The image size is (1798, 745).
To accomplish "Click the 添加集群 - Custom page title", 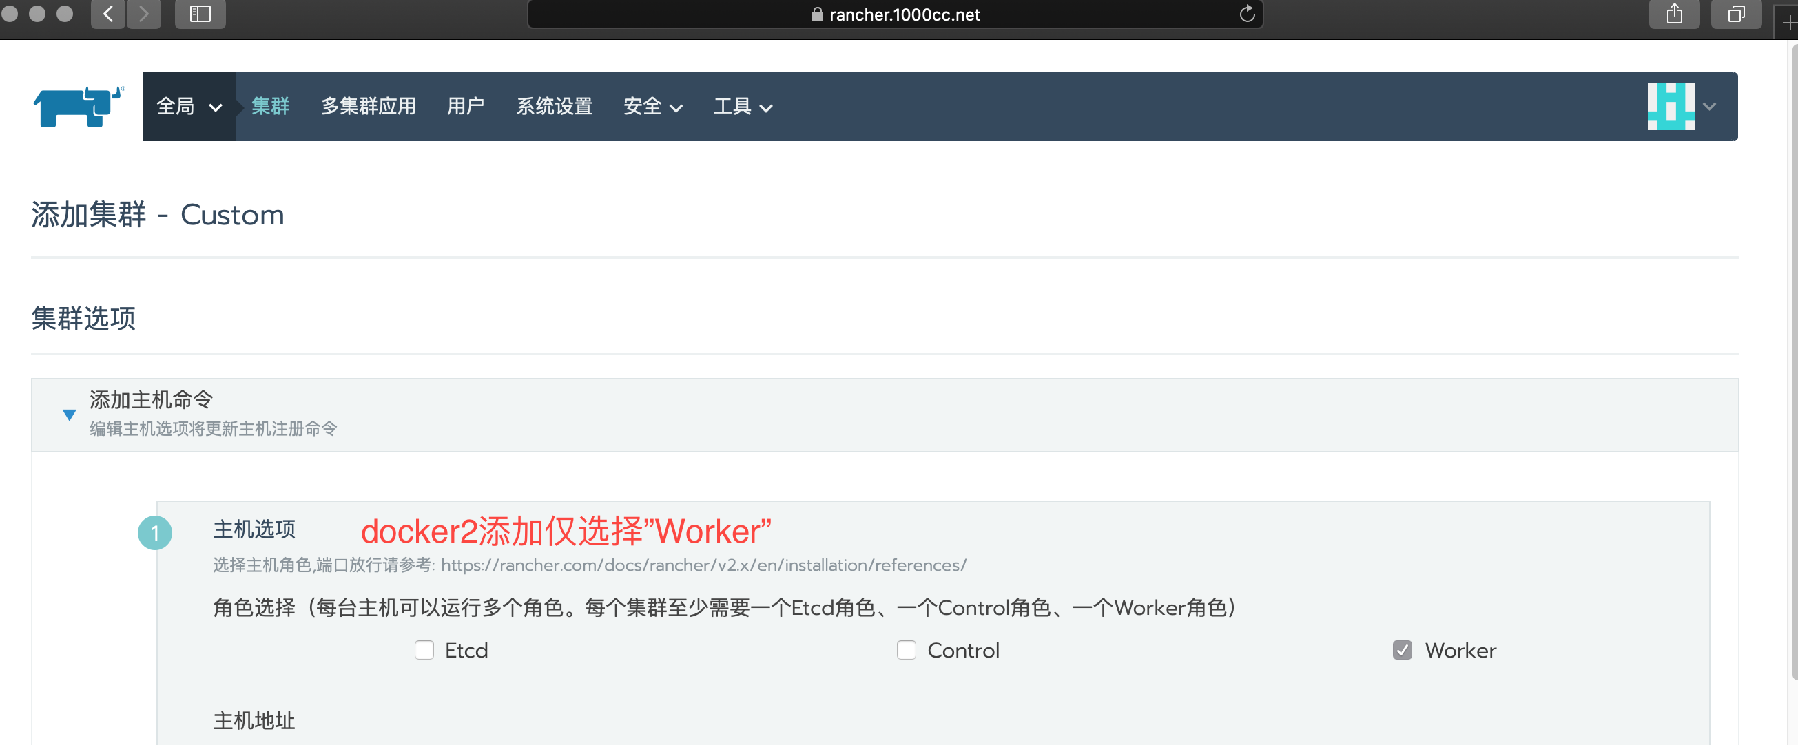I will click(x=158, y=214).
